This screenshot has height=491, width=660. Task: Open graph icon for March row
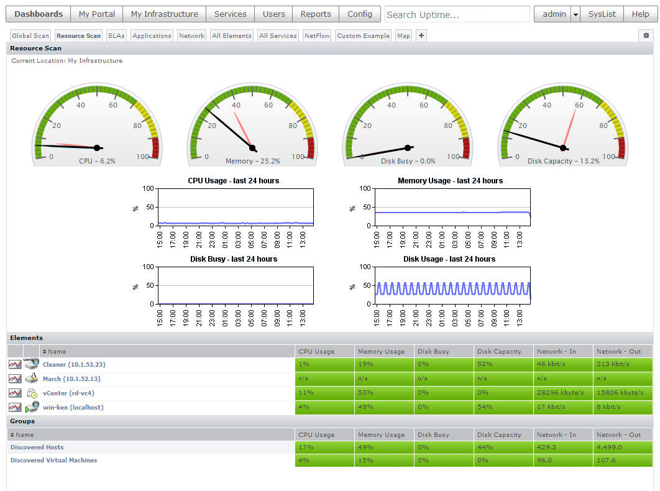pyautogui.click(x=15, y=379)
